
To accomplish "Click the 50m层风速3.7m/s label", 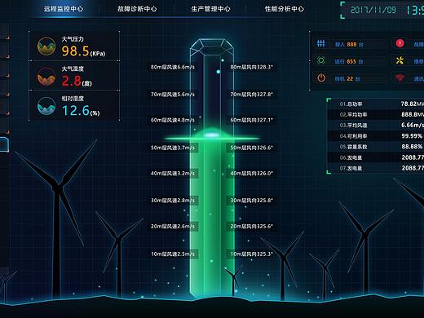I will (x=173, y=148).
